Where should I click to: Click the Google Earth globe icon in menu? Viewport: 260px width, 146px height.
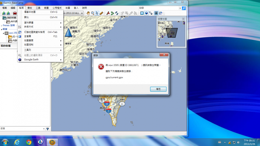click(20, 60)
